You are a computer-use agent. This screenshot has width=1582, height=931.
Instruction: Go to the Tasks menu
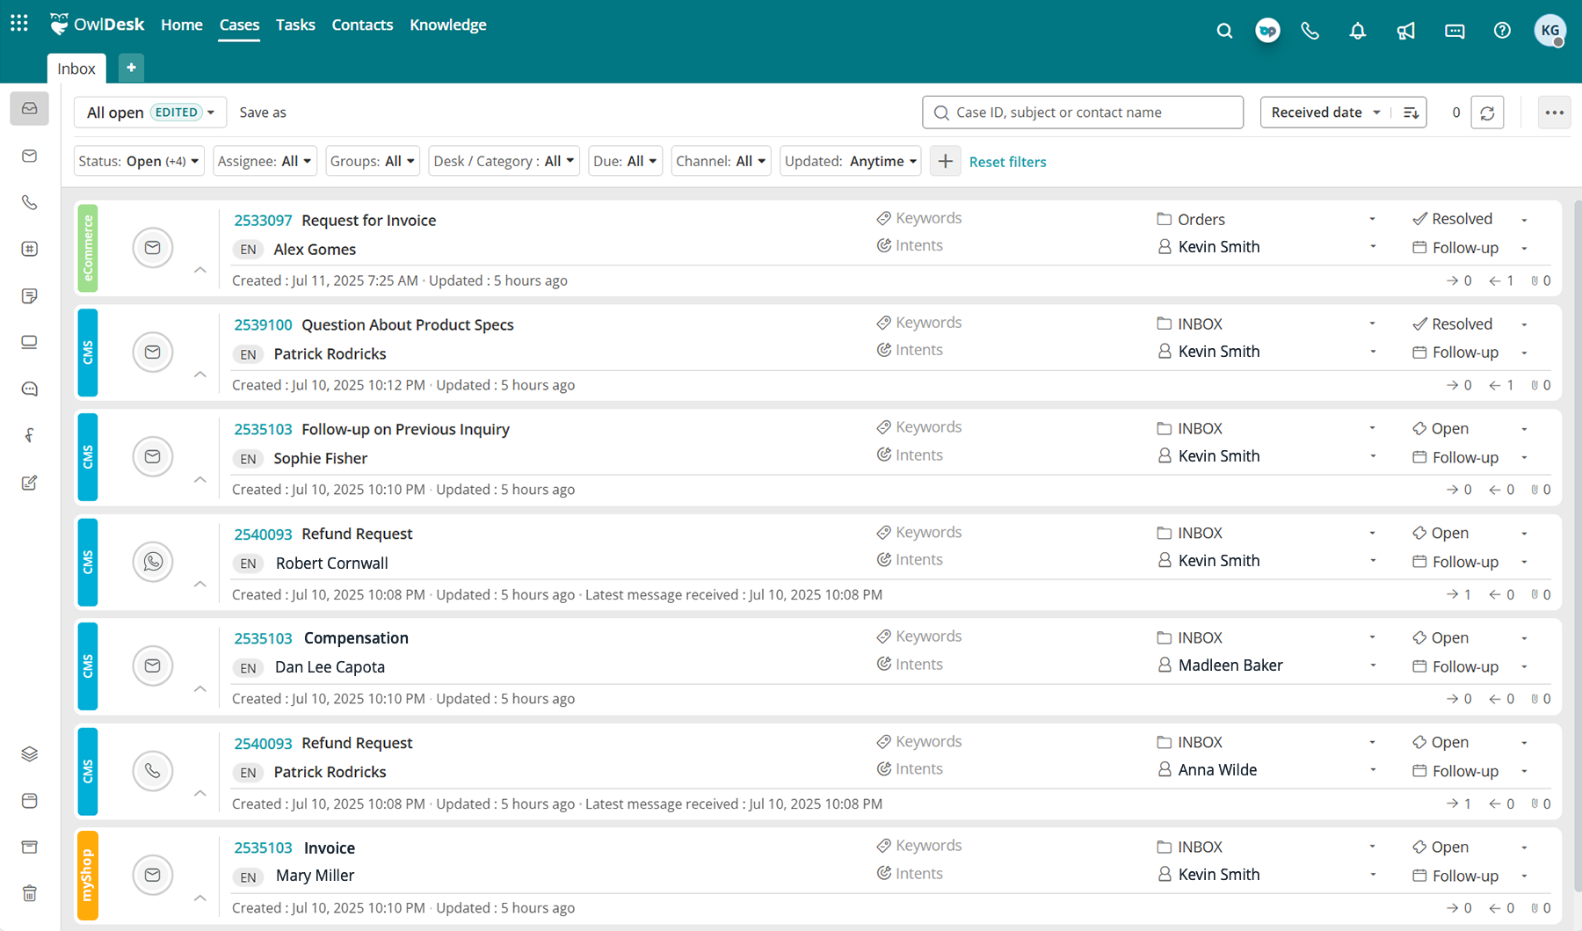(x=295, y=25)
